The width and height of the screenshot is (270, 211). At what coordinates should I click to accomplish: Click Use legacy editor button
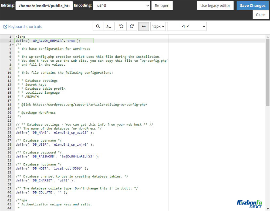(x=215, y=6)
